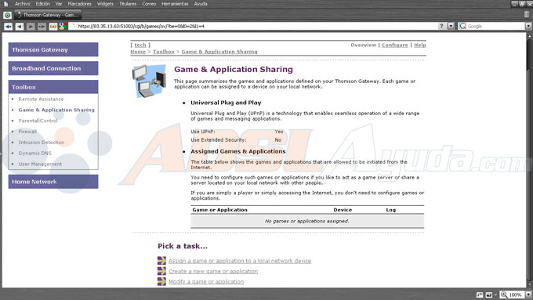
Task: Open the Toolbox sidebar section
Action: [53, 87]
